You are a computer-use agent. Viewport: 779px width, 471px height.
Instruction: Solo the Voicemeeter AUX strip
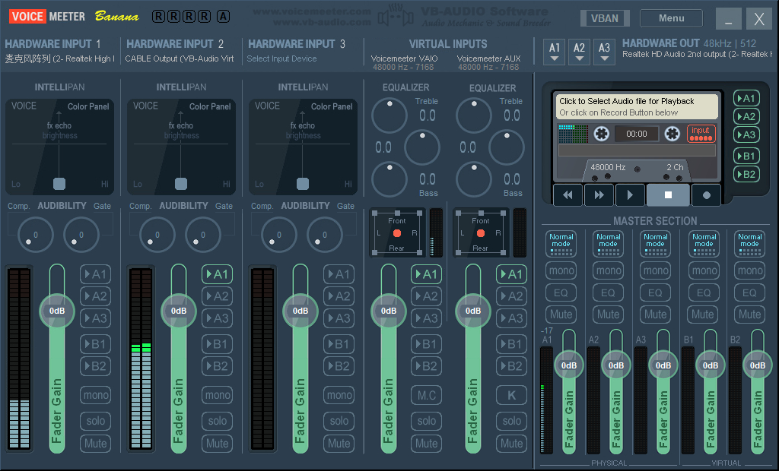tap(511, 421)
